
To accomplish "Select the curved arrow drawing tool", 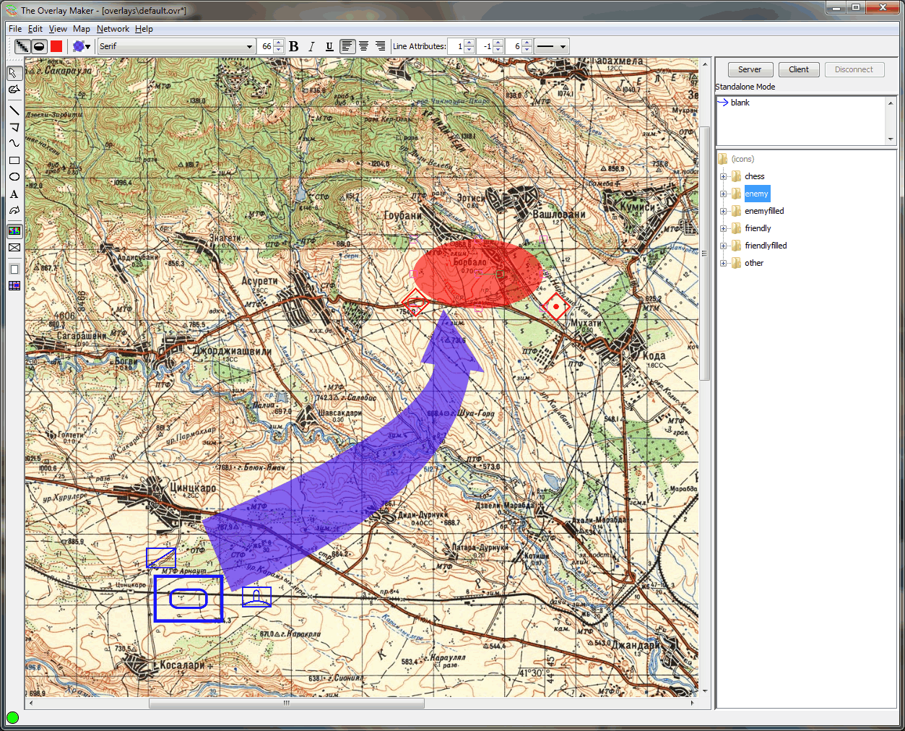I will [x=14, y=211].
